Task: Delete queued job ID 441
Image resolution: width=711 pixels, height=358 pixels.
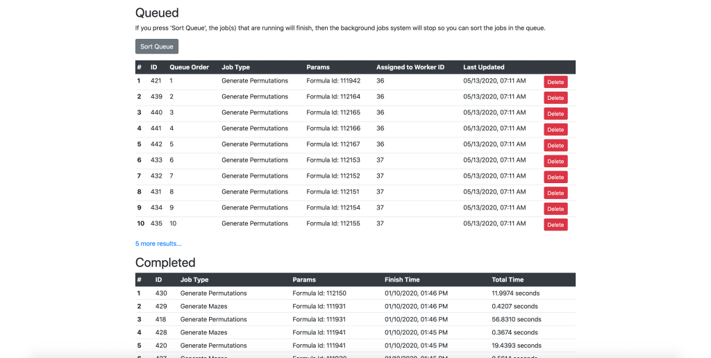Action: 555,130
